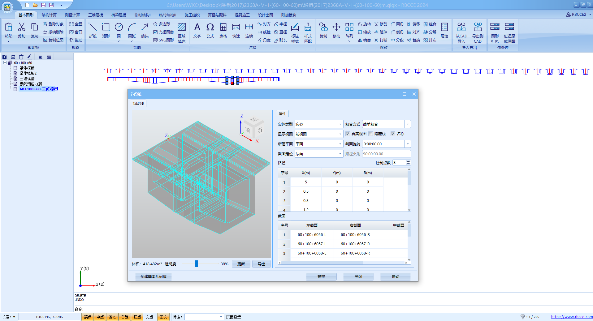Open the 设计出图 ribbon tab

265,15
